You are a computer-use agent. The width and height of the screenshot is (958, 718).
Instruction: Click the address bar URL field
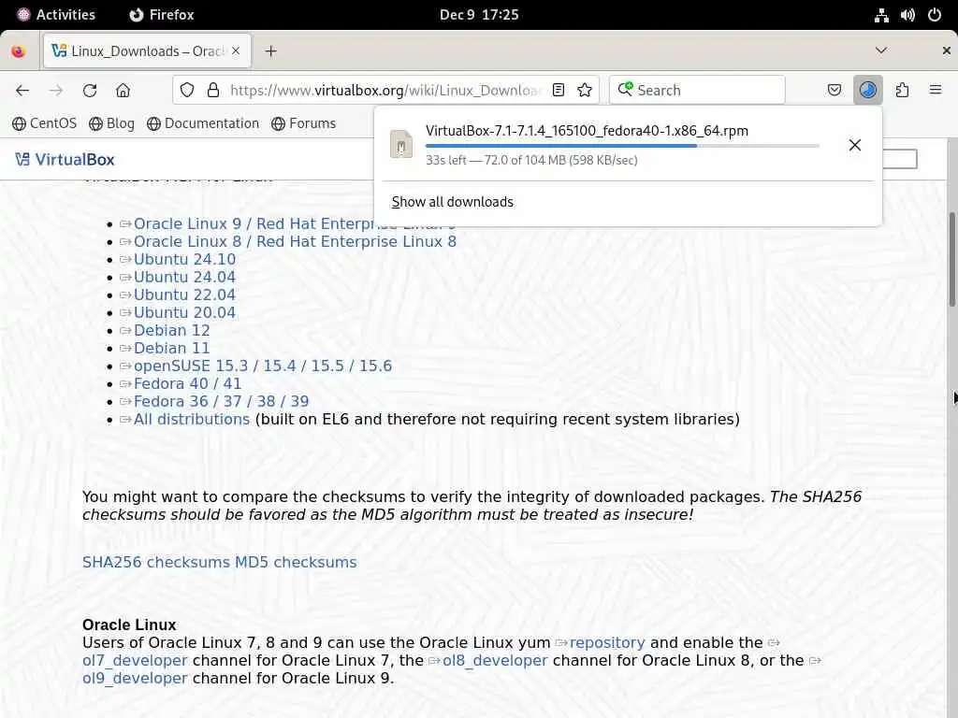(385, 91)
